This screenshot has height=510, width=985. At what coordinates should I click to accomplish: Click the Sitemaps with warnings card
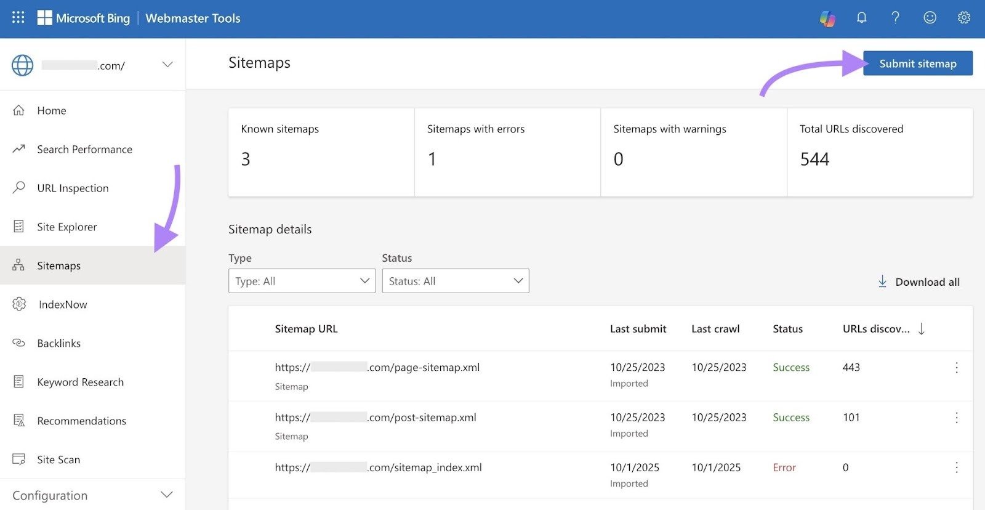click(694, 152)
